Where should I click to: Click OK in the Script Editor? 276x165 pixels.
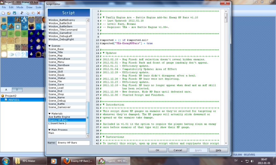pyautogui.click(x=157, y=150)
